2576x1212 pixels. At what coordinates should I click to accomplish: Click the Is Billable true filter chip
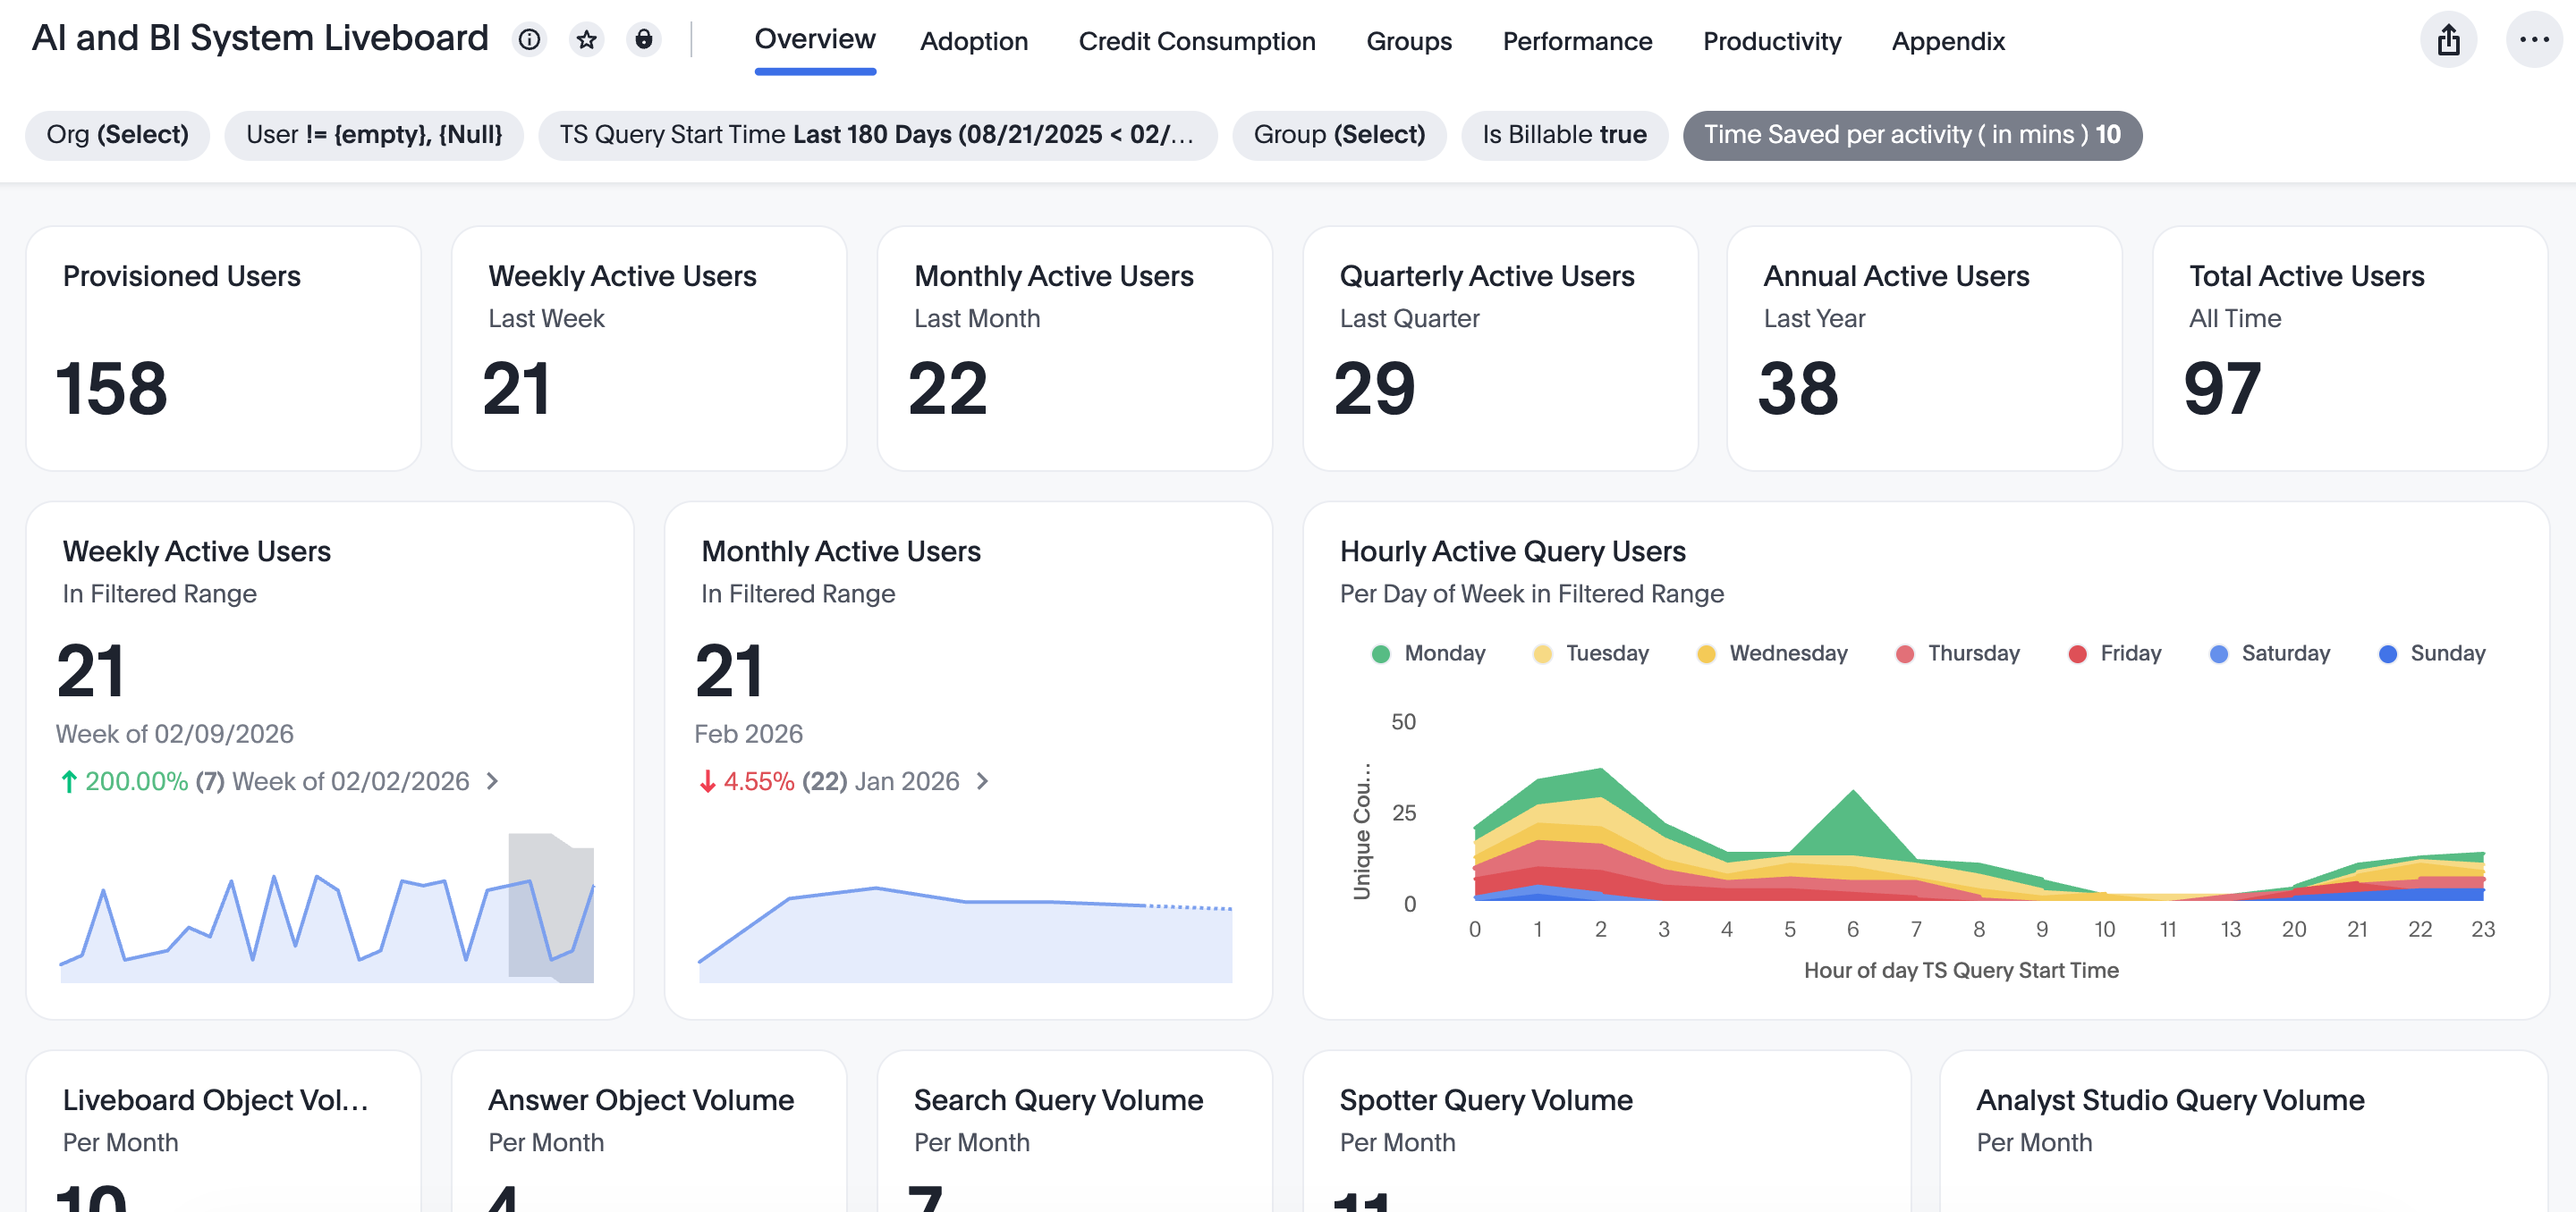(1564, 135)
